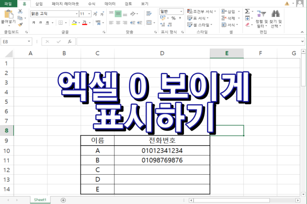Apply the red font color
The width and height of the screenshot is (307, 204).
[85, 23]
